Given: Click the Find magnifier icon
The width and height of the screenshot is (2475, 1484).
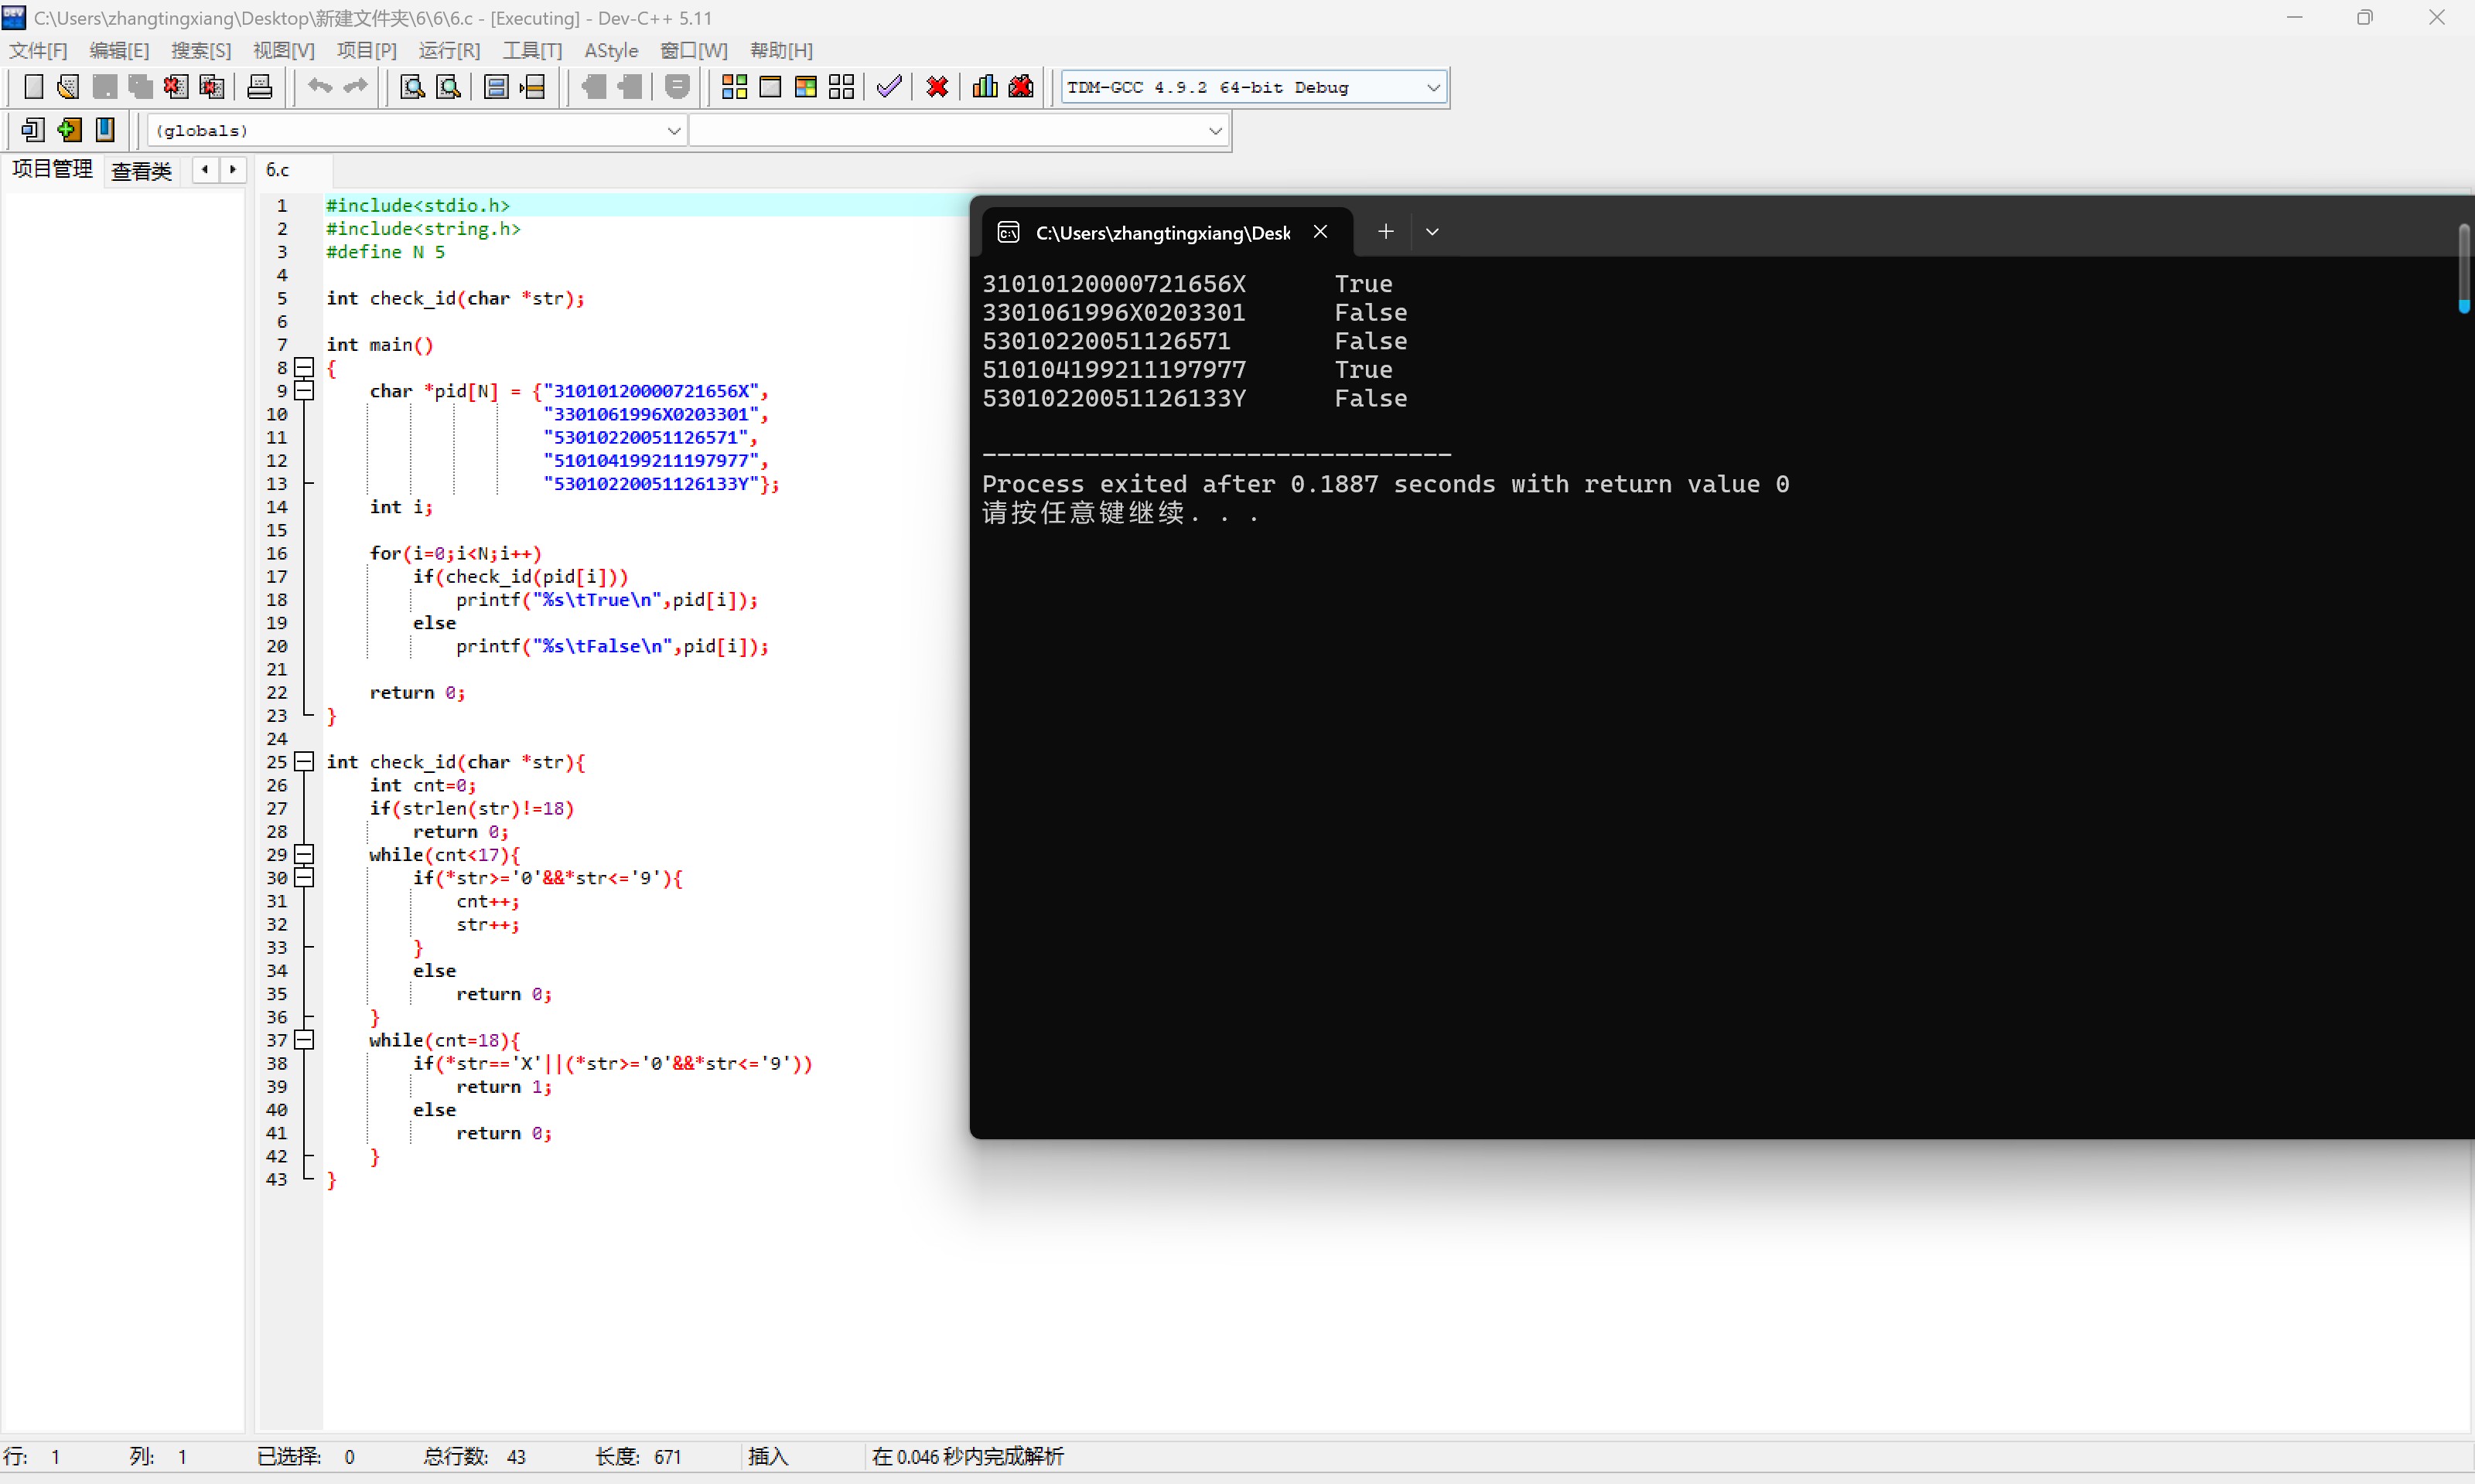Looking at the screenshot, I should pyautogui.click(x=412, y=87).
